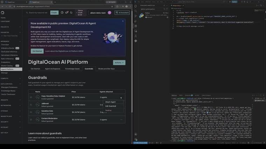Viewport: 266px width, 149px height.
Task: Go to Home in the sidebar
Action: pos(3,18)
